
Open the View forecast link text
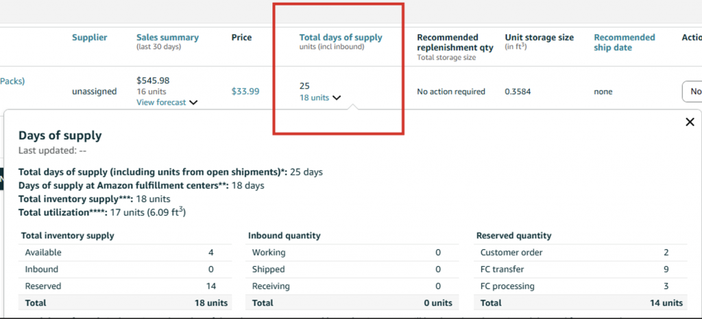(x=161, y=103)
